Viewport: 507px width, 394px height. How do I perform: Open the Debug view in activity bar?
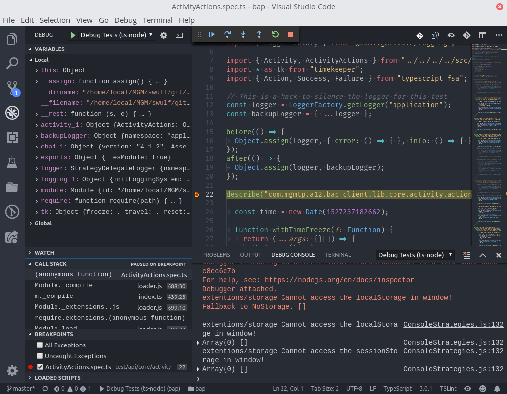[12, 113]
